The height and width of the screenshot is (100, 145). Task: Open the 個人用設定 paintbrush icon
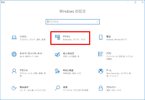[57, 55]
